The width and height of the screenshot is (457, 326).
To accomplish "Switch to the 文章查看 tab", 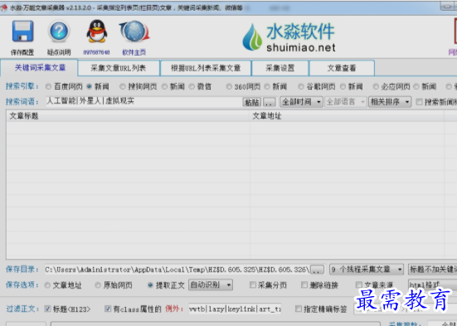I will [342, 68].
